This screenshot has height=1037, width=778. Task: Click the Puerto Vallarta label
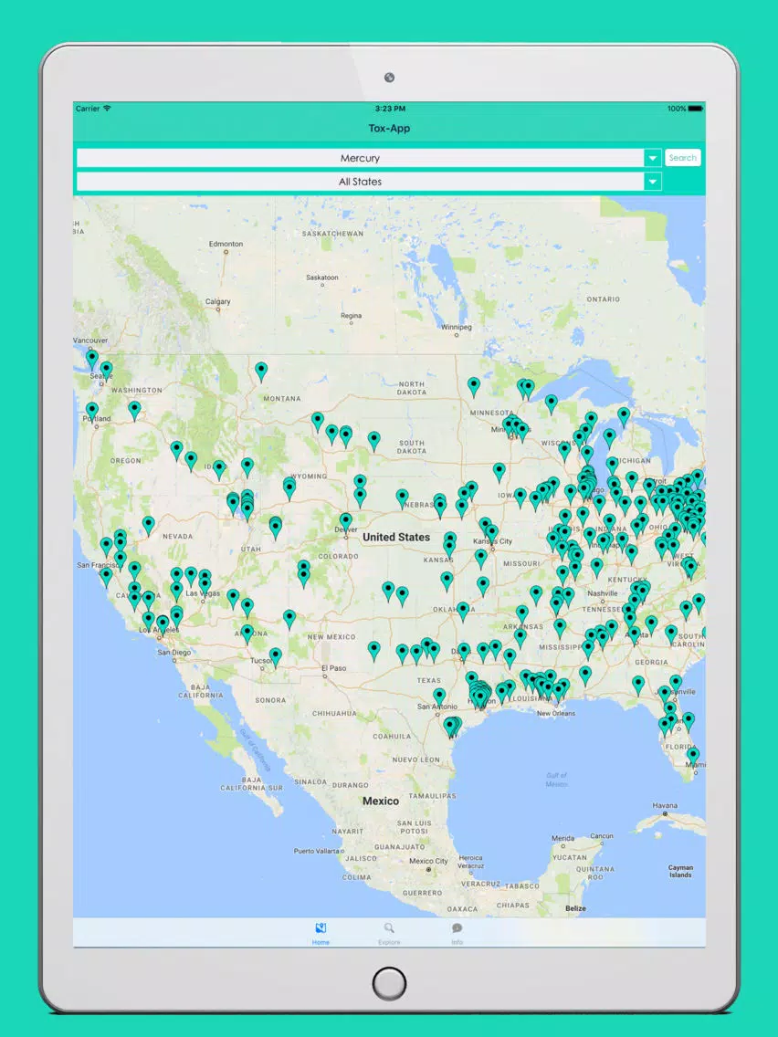pyautogui.click(x=316, y=851)
